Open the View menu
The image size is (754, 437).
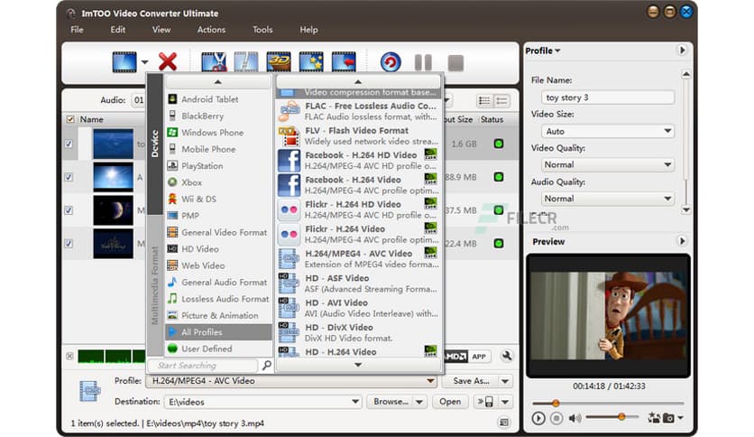pyautogui.click(x=161, y=30)
